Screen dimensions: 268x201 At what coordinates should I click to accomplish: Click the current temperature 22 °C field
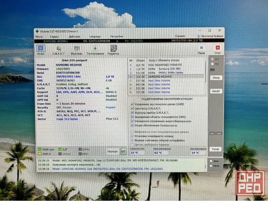point(137,153)
